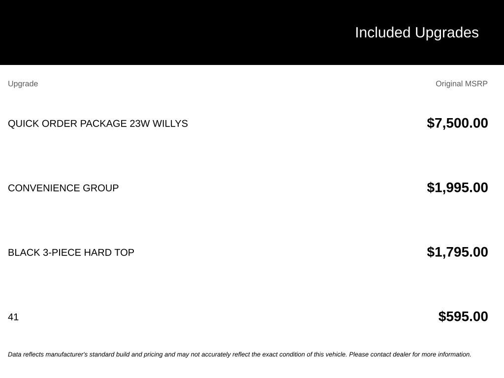Click the $1,995.00 price

[x=457, y=188]
